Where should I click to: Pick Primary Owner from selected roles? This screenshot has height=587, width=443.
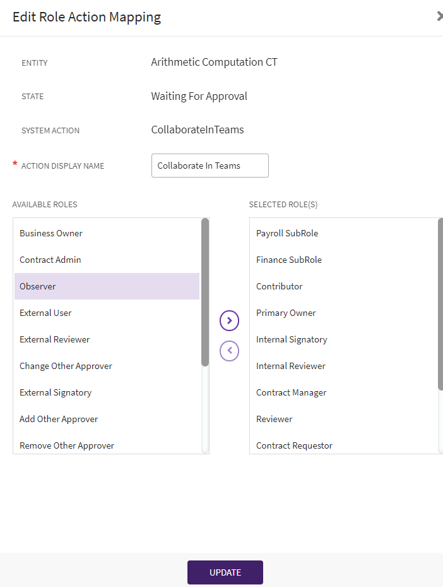coord(286,313)
